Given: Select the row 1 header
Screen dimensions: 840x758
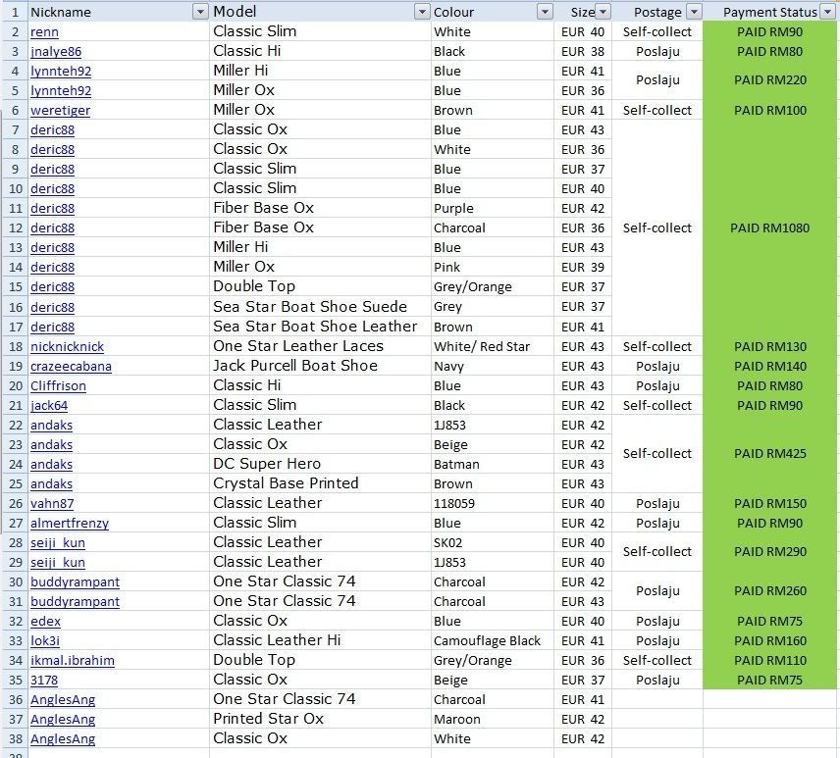Looking at the screenshot, I should tap(13, 12).
